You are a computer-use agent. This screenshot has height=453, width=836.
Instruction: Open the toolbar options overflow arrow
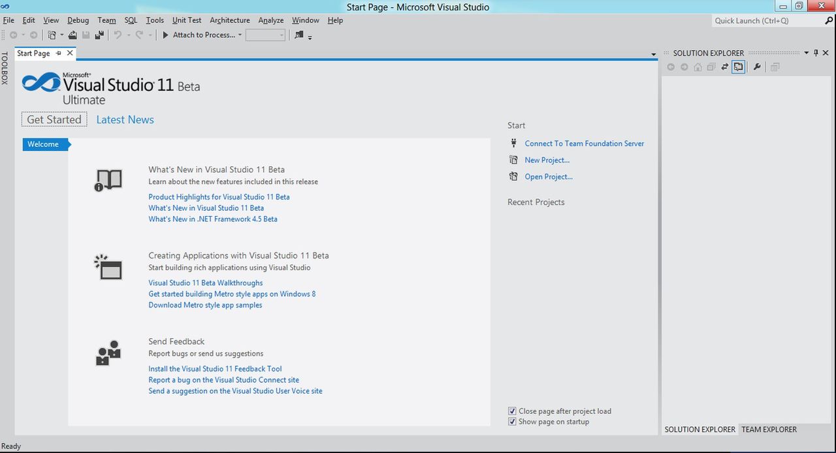pos(310,37)
